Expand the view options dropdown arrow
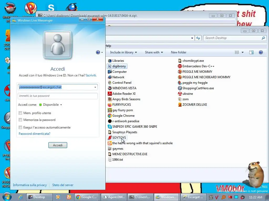The height and width of the screenshot is (201, 269). pos(242,52)
